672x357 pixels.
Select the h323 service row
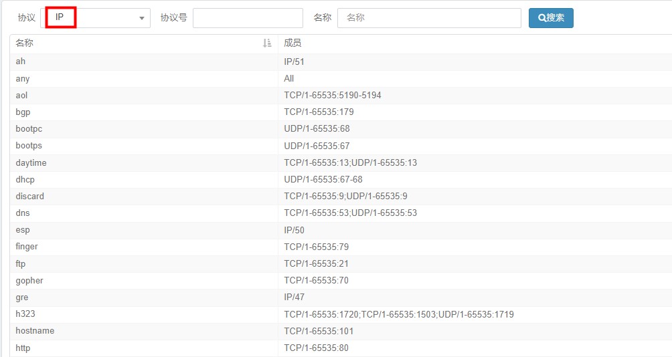pyautogui.click(x=341, y=314)
